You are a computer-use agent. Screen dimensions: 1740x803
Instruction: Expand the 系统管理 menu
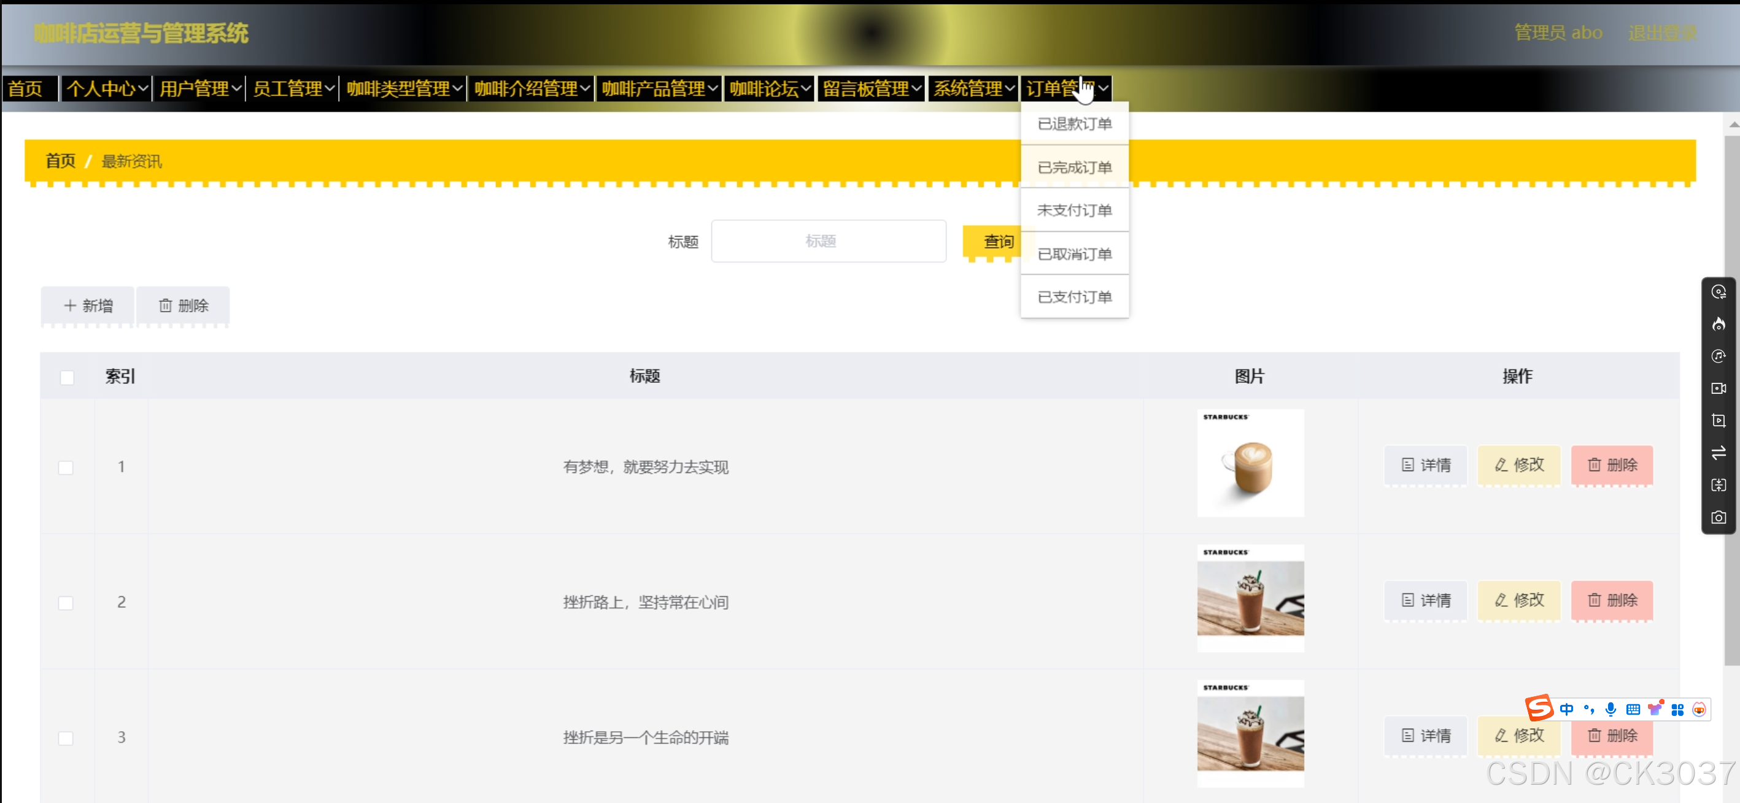click(x=973, y=88)
